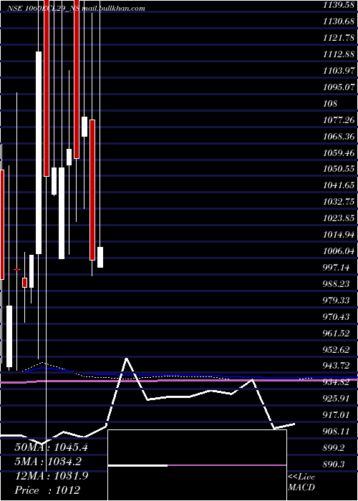Click the 952.62 price axis label
358x501 pixels.
(337, 349)
